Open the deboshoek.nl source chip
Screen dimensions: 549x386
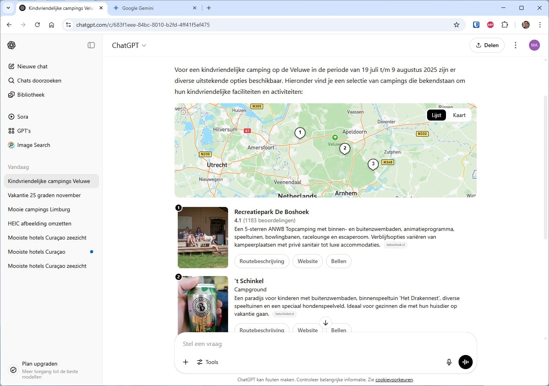click(x=396, y=245)
